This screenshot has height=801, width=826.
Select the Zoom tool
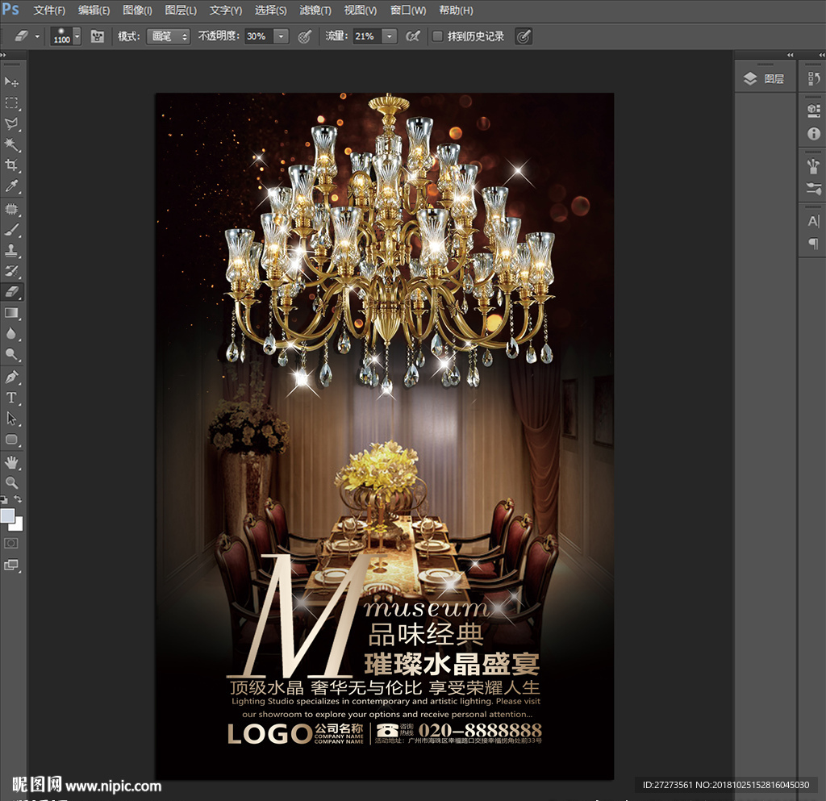click(11, 483)
